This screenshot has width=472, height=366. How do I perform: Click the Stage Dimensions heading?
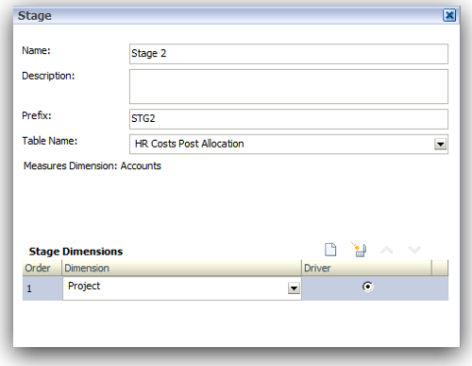point(76,252)
